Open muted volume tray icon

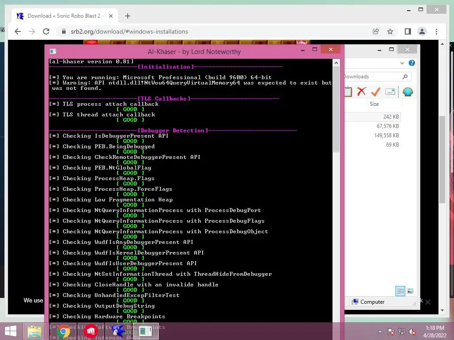412,332
